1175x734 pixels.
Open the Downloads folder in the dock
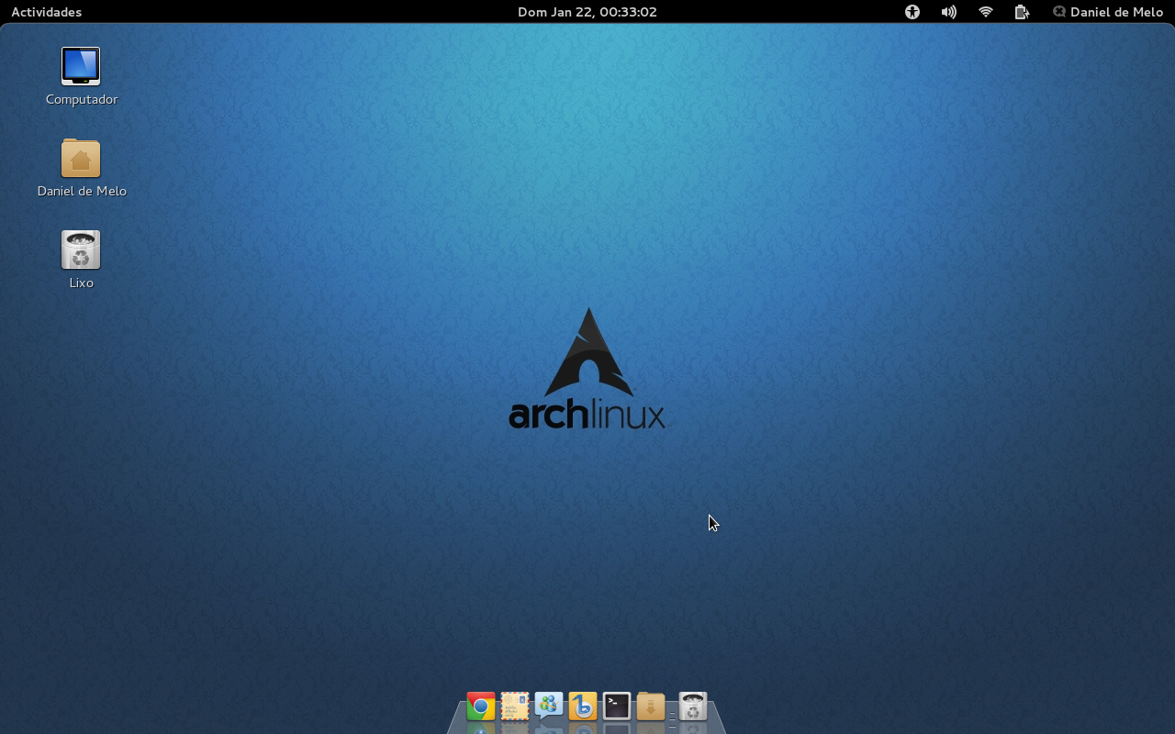point(651,706)
